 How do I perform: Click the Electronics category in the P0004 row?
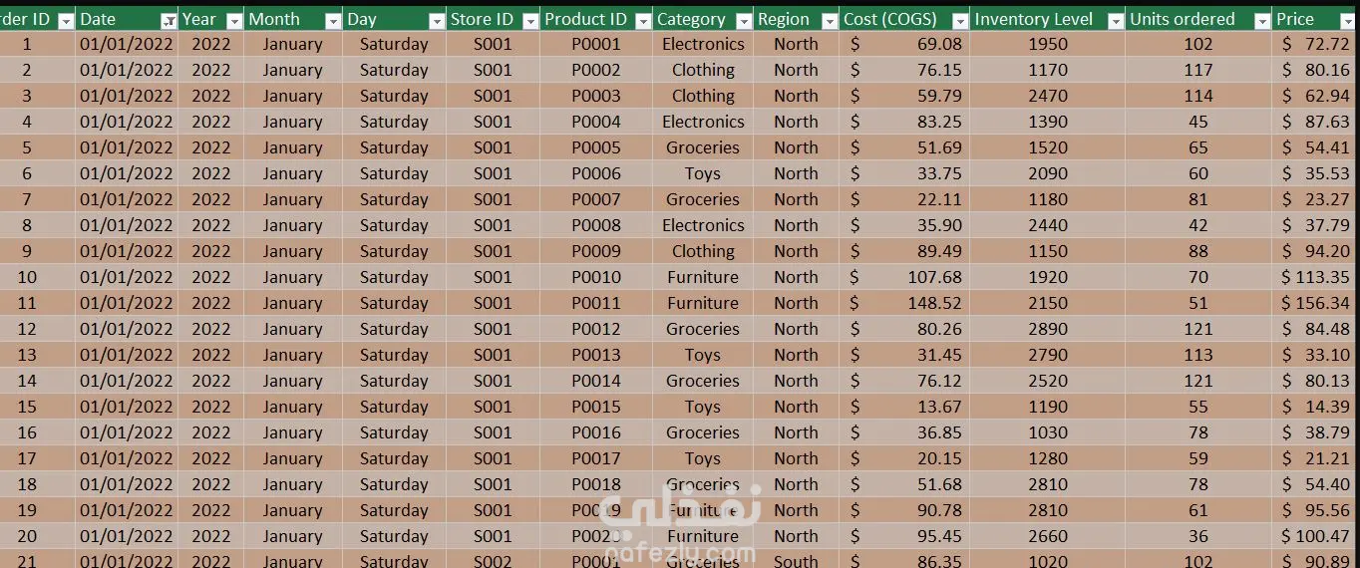point(703,122)
